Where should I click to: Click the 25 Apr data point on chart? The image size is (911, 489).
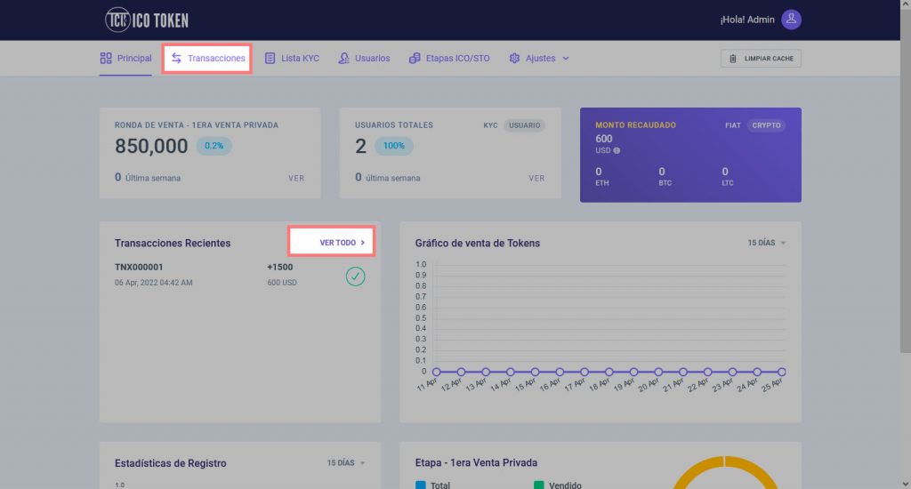(x=781, y=372)
